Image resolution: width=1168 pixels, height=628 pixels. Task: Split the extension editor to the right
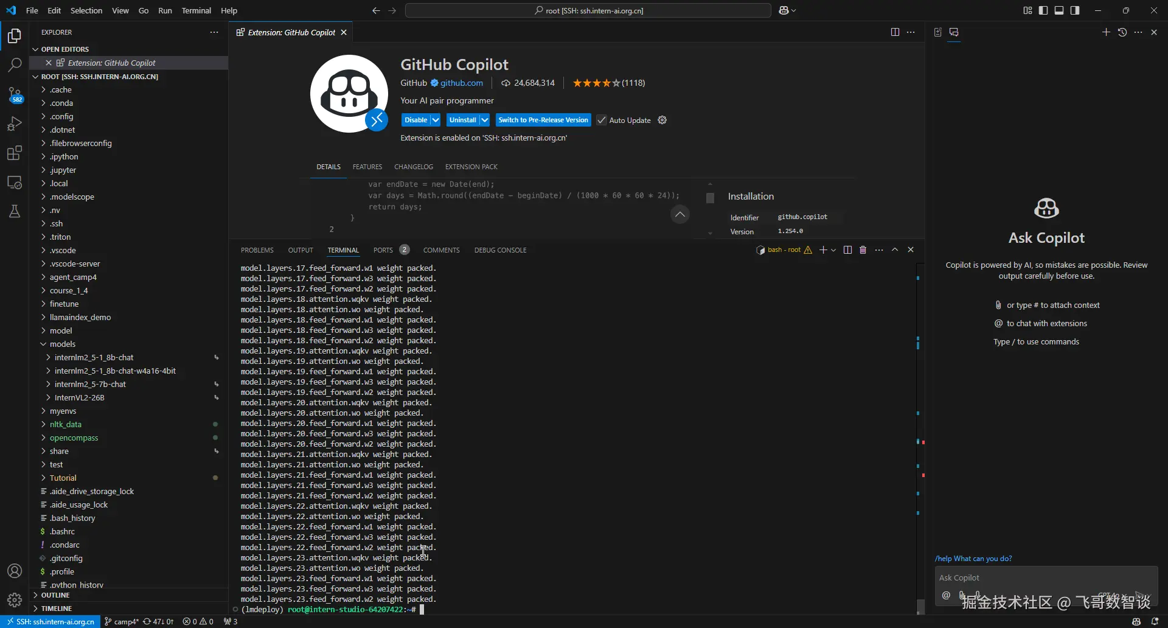click(x=895, y=32)
